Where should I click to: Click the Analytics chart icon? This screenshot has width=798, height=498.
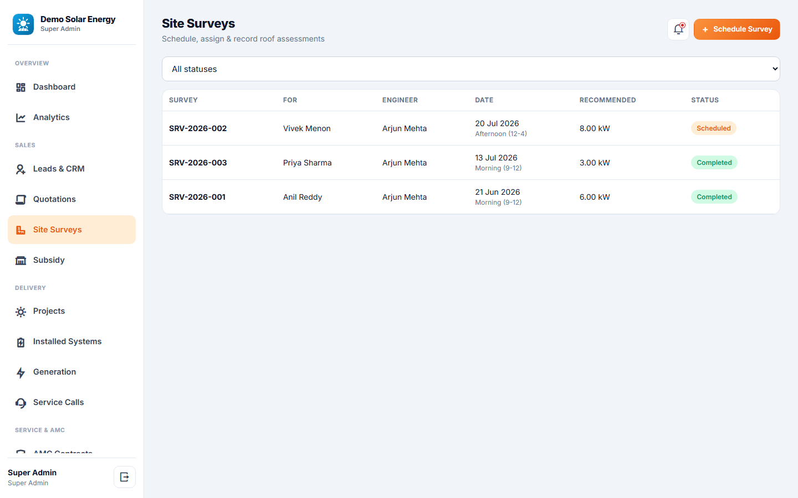click(x=21, y=118)
